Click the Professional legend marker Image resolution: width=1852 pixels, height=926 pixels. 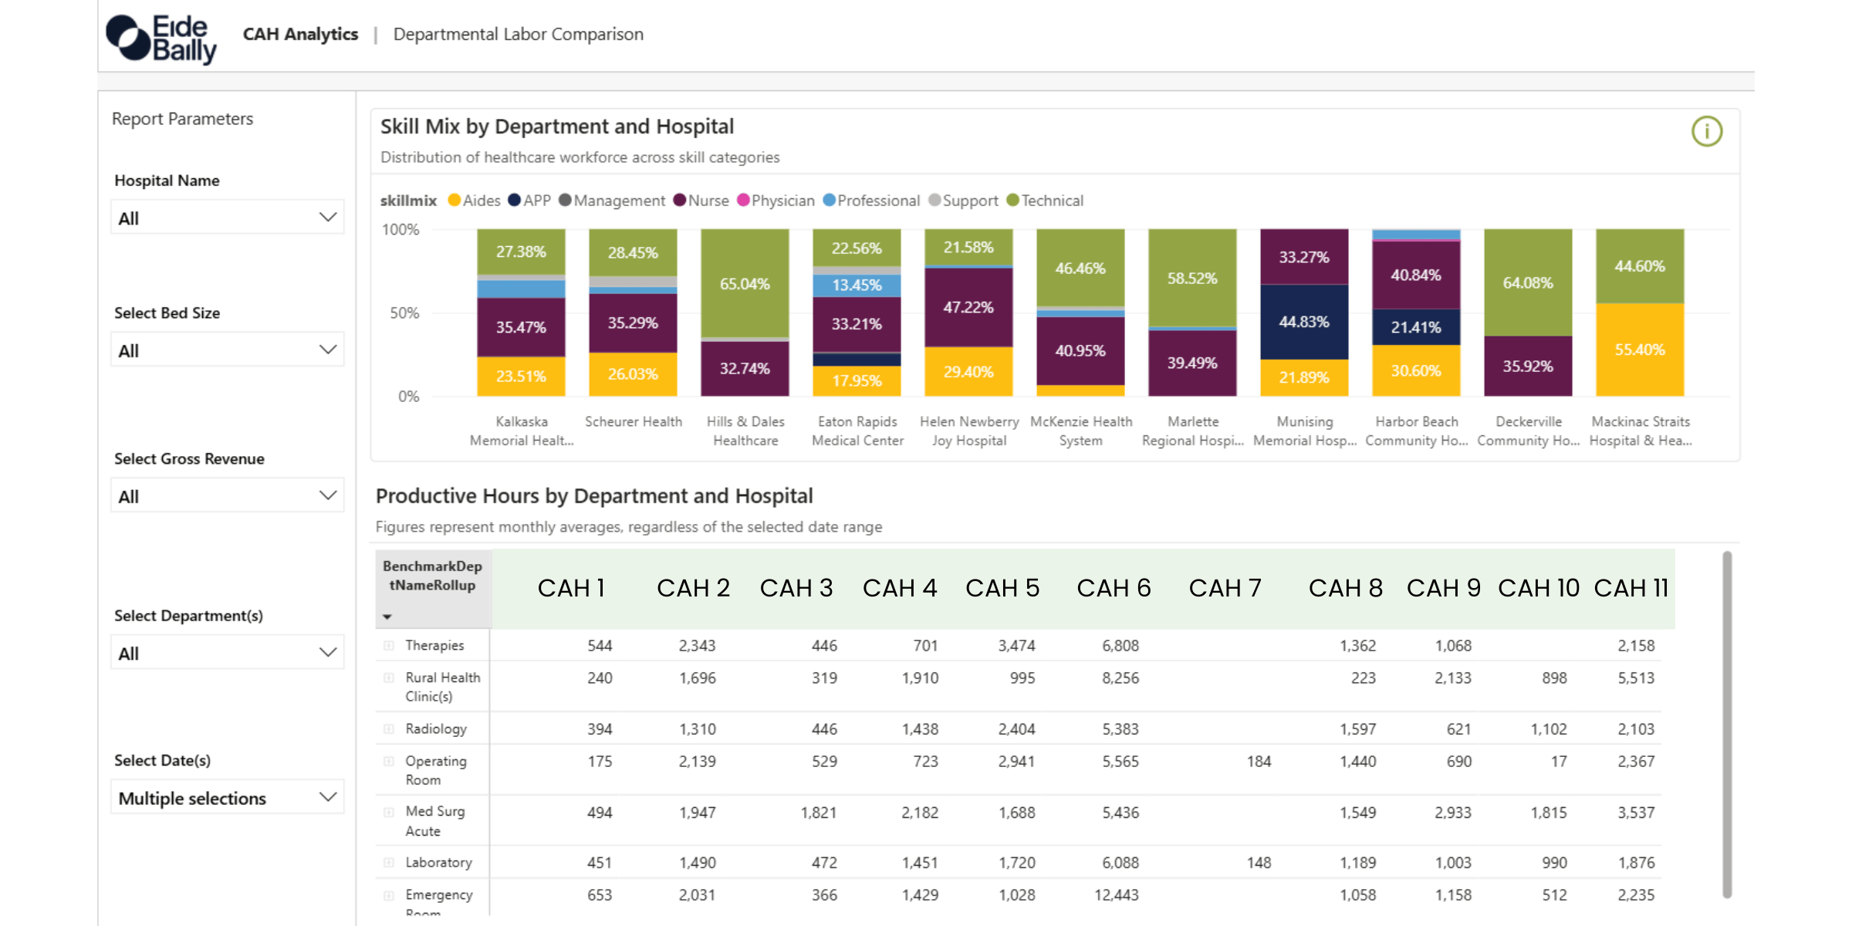(830, 201)
